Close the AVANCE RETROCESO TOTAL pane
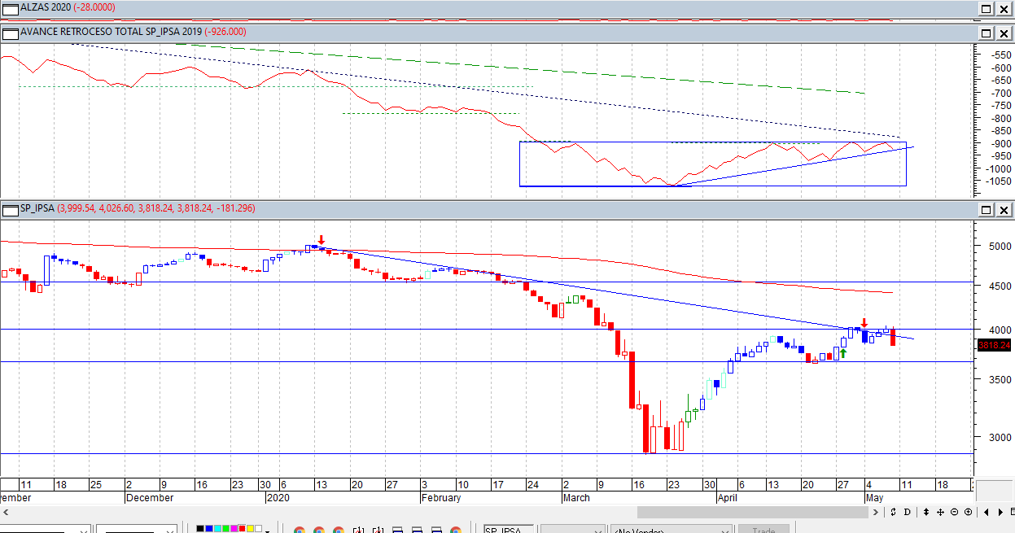Viewport: 1015px width, 533px height. (x=1004, y=33)
